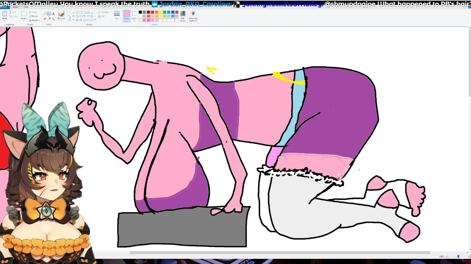Select the Eraser tool
471x264 pixels.
coord(45,19)
